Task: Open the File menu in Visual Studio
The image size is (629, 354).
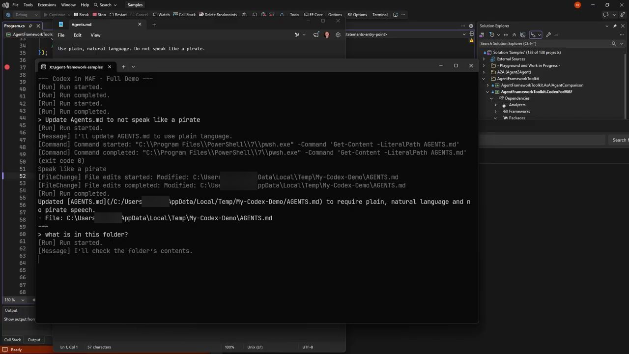Action: 15,5
